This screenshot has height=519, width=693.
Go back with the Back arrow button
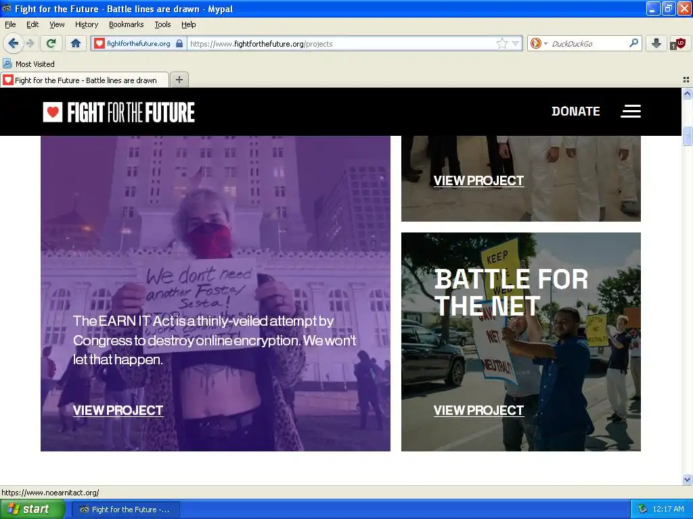[14, 43]
